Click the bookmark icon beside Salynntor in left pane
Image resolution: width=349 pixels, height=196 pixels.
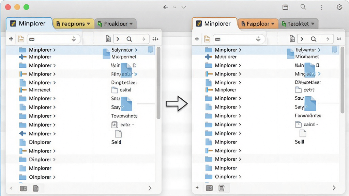[150, 50]
